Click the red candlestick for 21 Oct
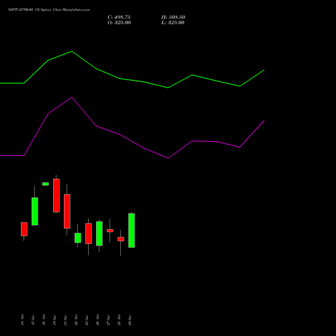 67,211
